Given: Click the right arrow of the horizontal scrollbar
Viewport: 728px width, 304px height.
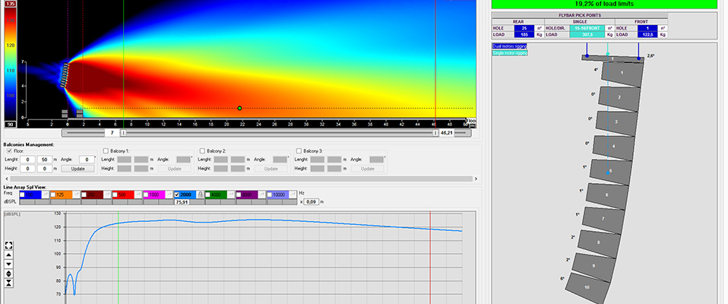Looking at the screenshot, I should [476, 179].
